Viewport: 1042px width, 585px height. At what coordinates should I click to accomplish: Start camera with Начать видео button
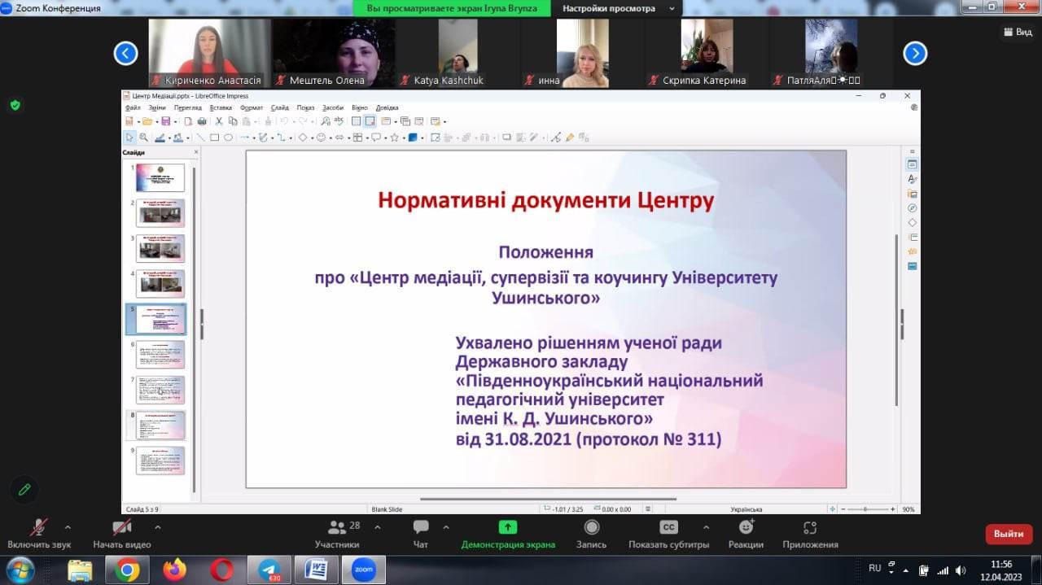122,535
